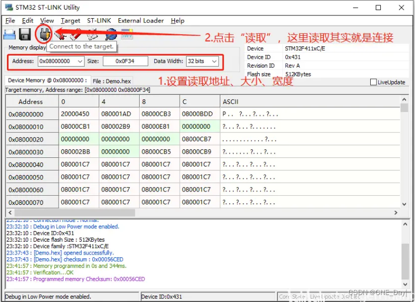415x302 pixels.
Task: Enable the LiveUpdate checkbox
Action: tap(373, 82)
